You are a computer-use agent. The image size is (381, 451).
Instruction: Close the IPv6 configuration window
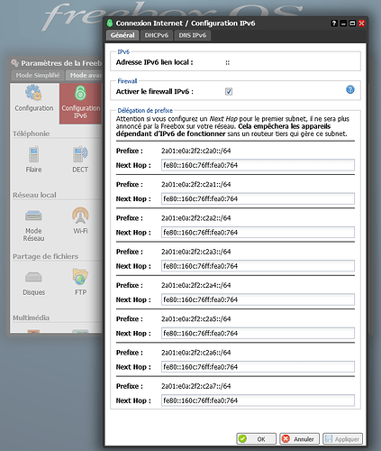[361, 23]
